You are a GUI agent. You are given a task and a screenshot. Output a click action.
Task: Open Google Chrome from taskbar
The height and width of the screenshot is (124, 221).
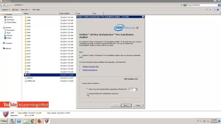point(32,121)
